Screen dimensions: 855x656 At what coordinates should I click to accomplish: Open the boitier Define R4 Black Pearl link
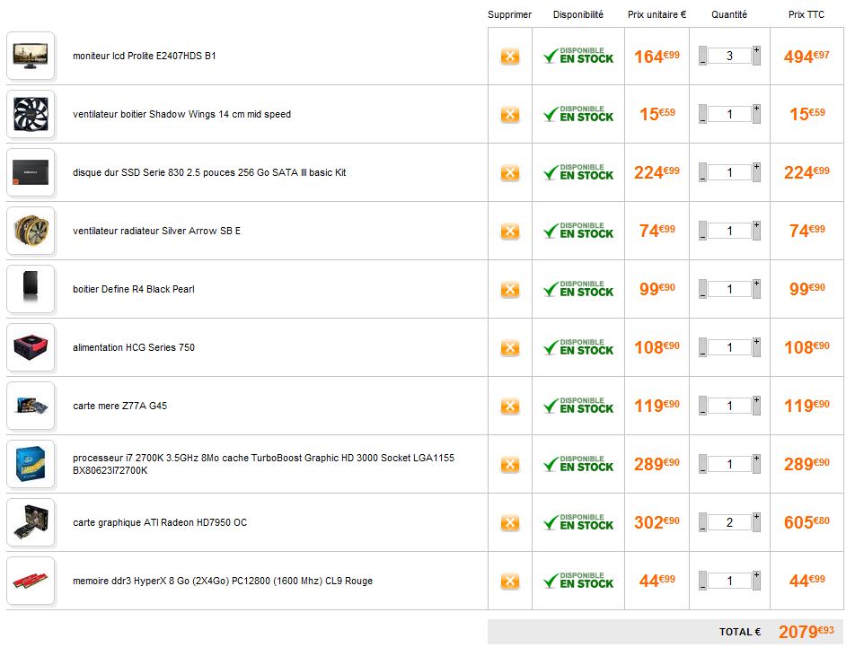133,289
